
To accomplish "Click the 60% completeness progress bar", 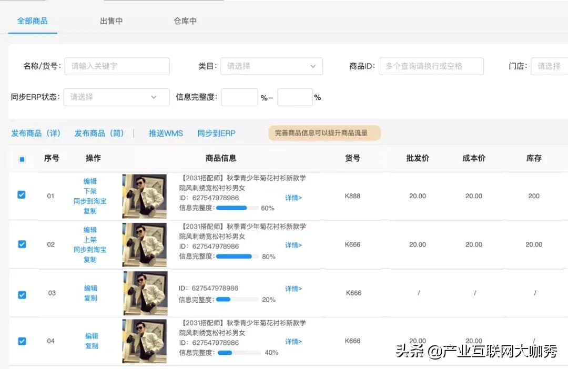I will click(x=237, y=208).
